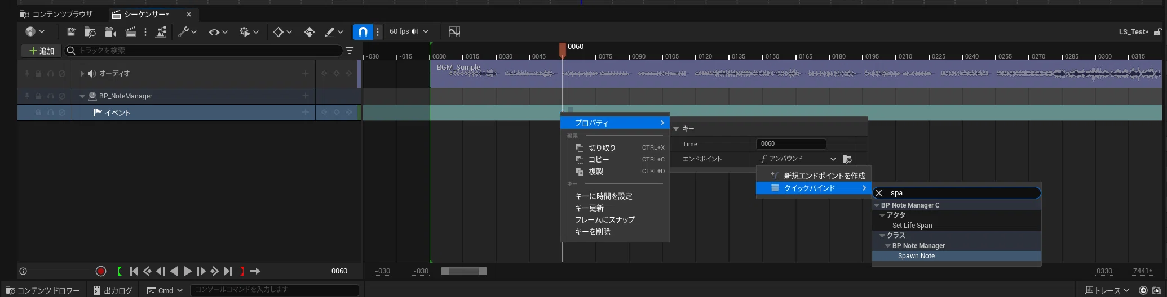Click the red Record button

(101, 271)
